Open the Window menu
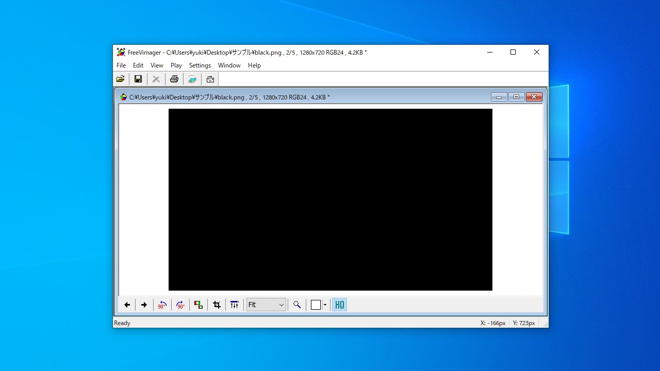660x371 pixels. click(x=229, y=65)
